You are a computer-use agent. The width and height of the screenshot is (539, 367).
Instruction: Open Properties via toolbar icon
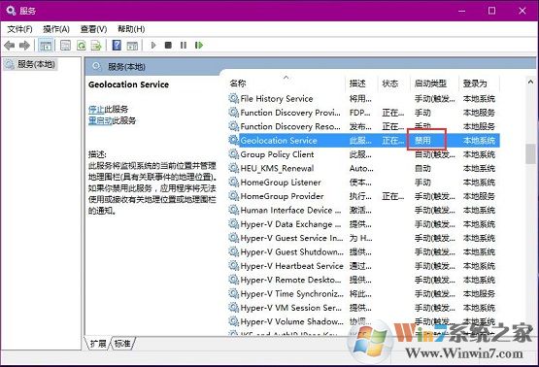tap(65, 46)
